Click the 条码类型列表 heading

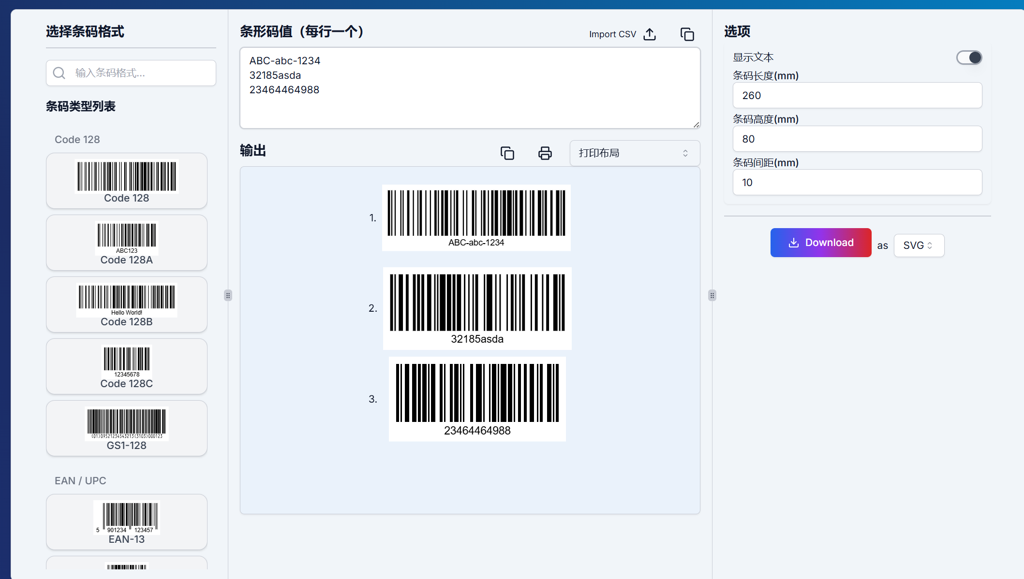tap(81, 106)
